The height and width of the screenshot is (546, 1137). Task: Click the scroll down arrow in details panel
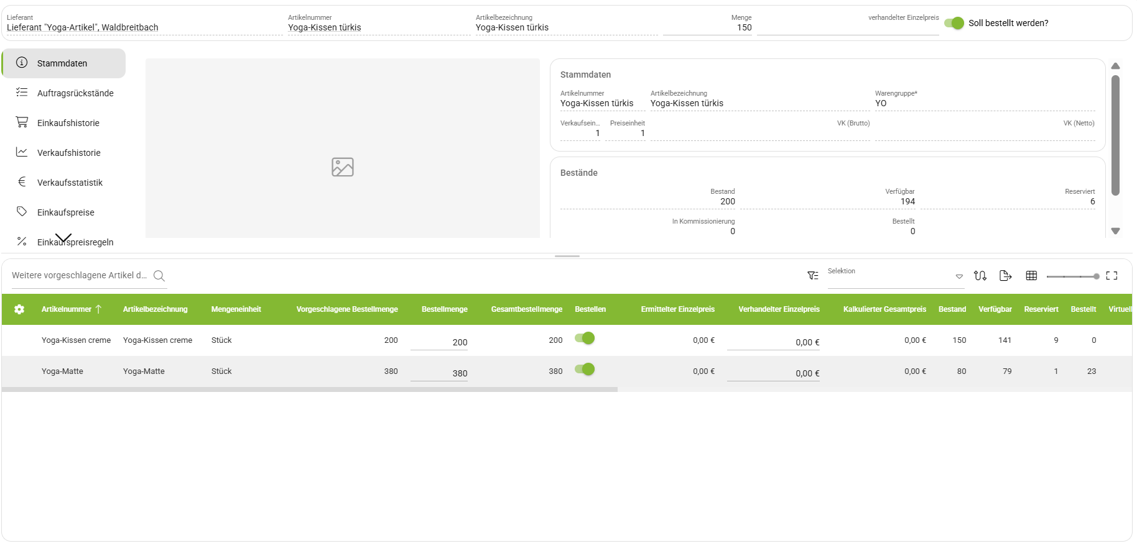(x=1116, y=231)
